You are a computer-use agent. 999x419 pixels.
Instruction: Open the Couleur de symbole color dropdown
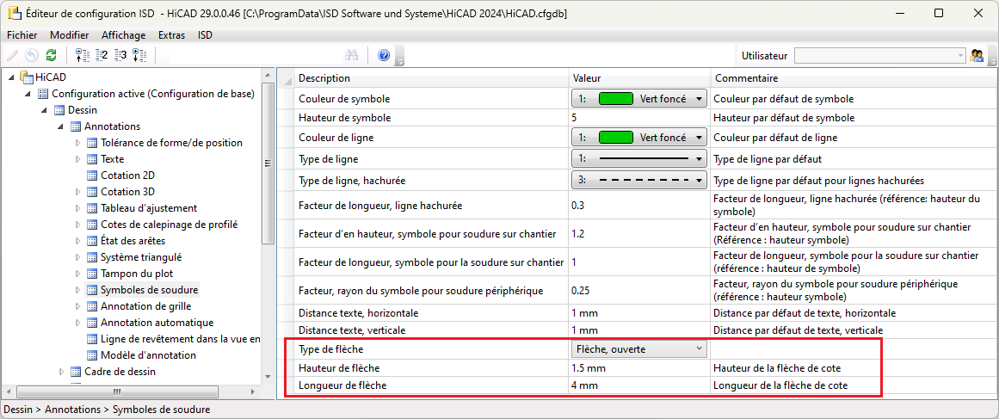pos(639,99)
